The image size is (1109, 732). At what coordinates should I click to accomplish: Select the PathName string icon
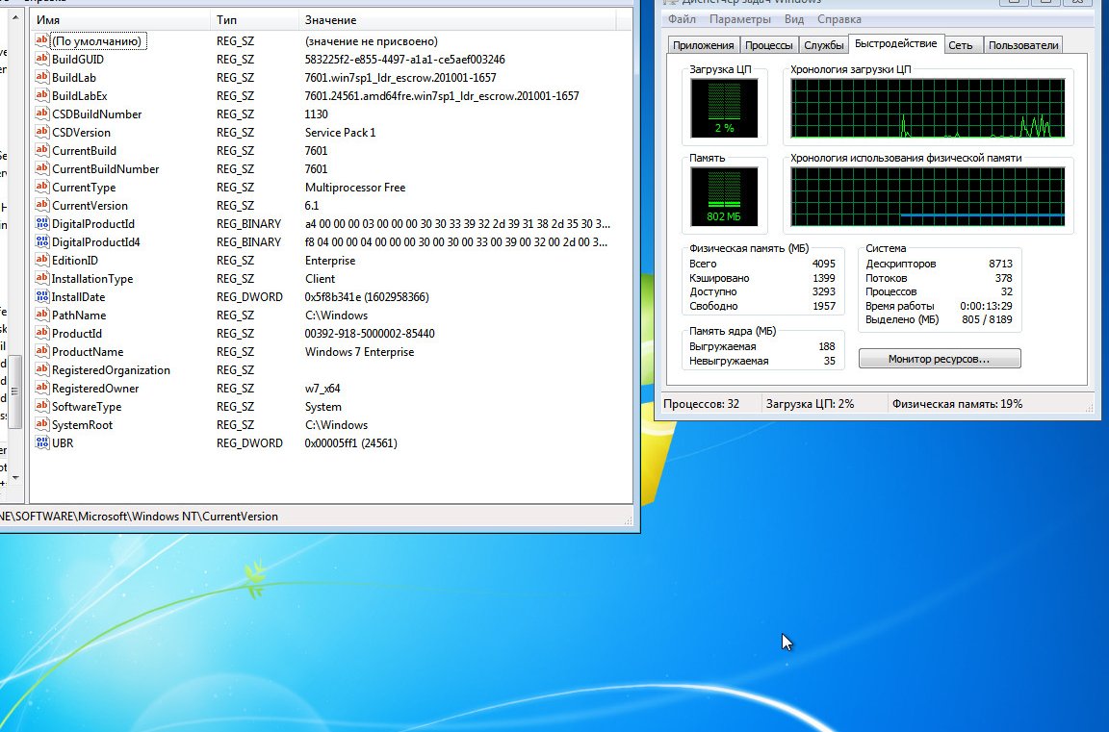tap(41, 316)
